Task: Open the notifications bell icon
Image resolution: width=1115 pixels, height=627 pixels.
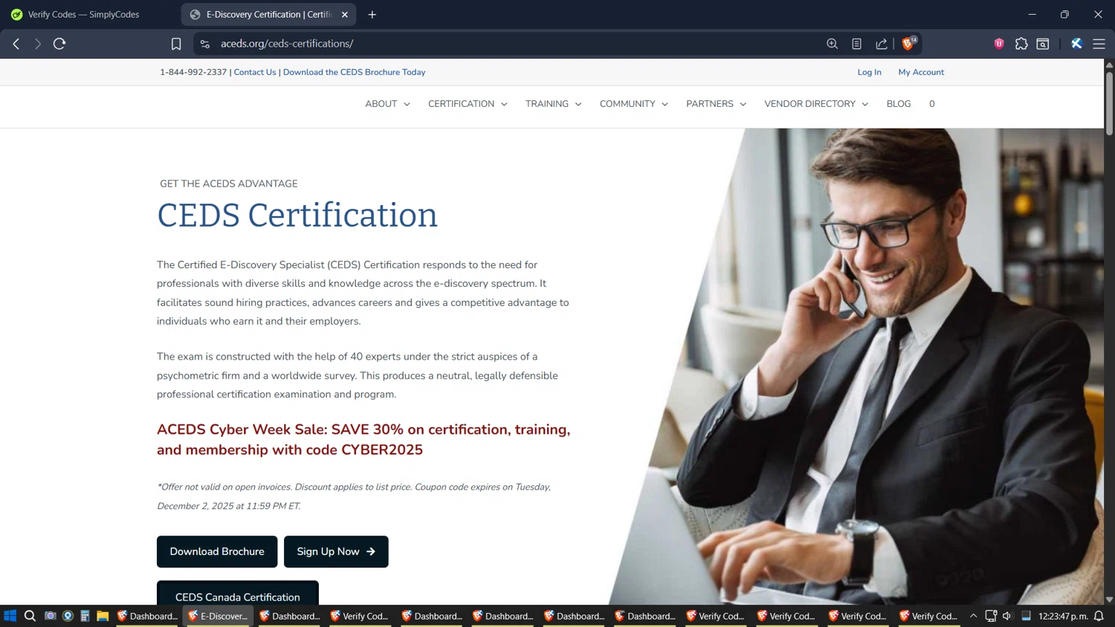Action: point(1099,616)
